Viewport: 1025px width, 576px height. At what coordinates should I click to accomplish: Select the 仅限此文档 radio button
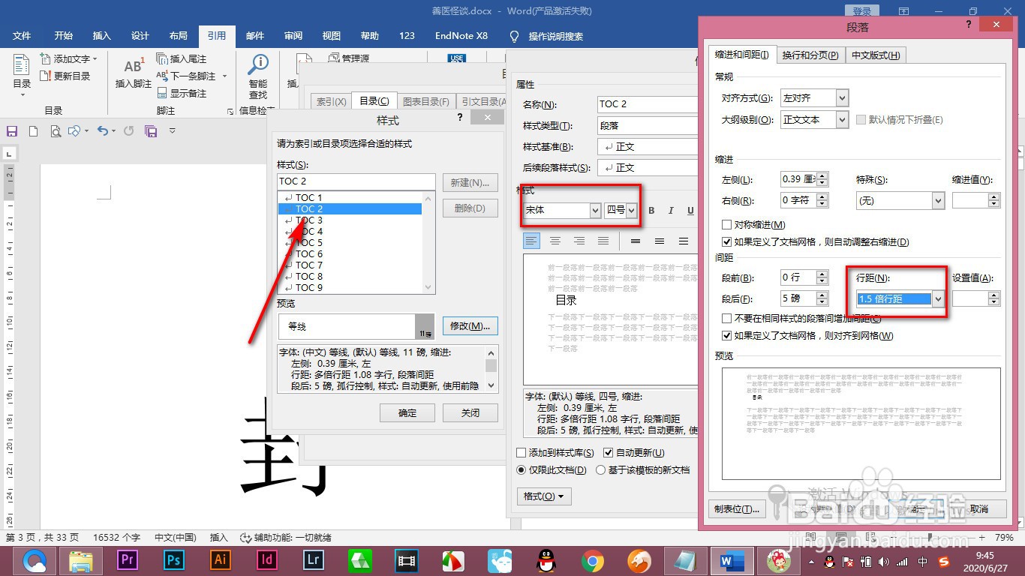(x=522, y=469)
